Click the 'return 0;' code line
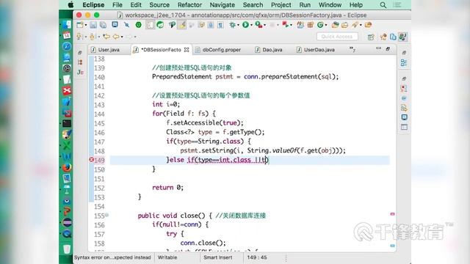The image size is (470, 264). pos(167,188)
